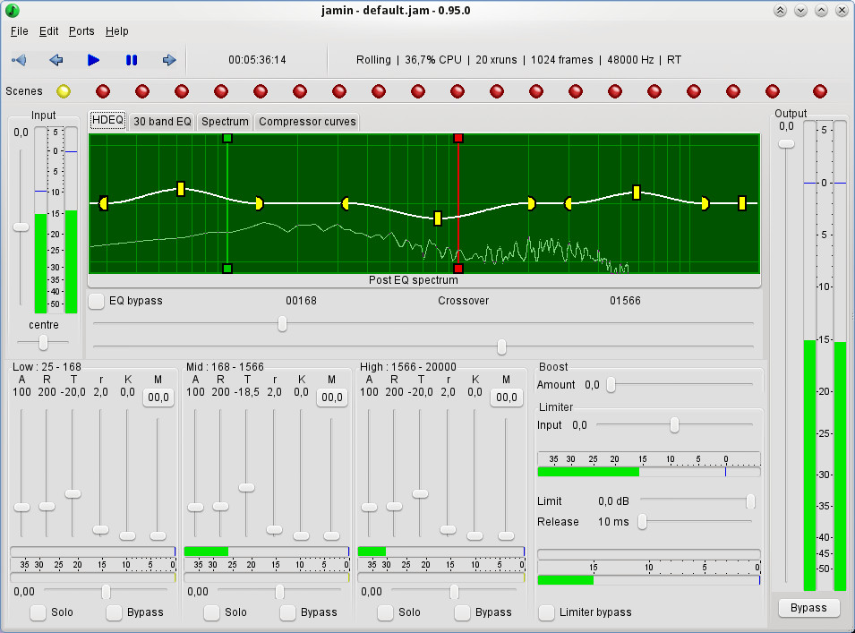This screenshot has height=633, width=855.
Task: Click the Mid band ratio r slider handle
Action: [274, 529]
